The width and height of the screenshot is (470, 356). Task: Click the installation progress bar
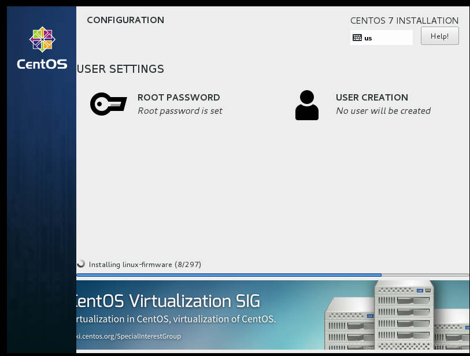pyautogui.click(x=272, y=275)
